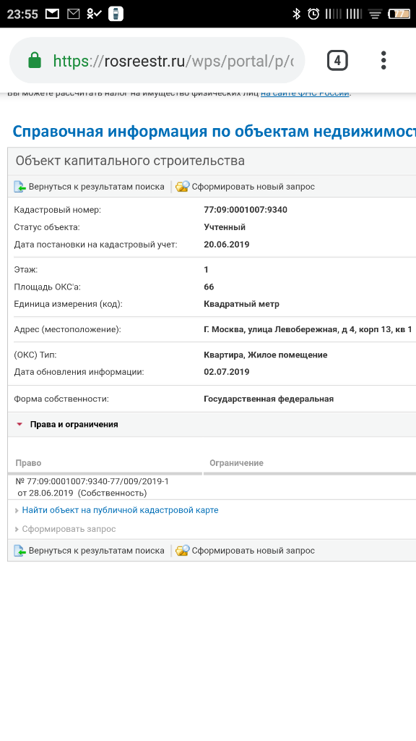Select the status value 'Учтенный'
The height and width of the screenshot is (741, 416).
(x=225, y=227)
